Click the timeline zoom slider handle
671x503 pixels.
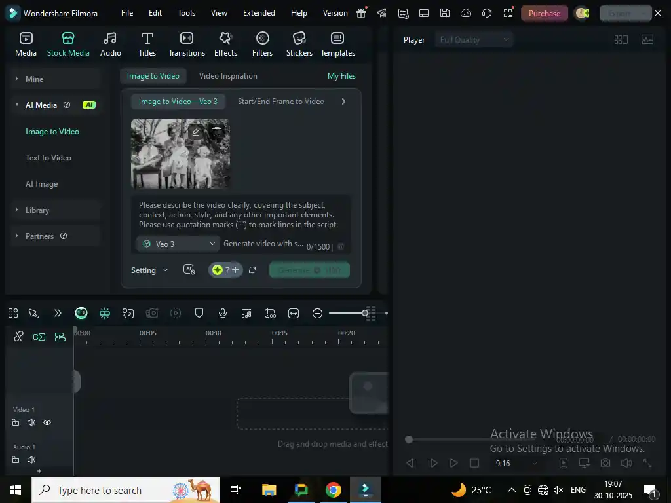(365, 313)
